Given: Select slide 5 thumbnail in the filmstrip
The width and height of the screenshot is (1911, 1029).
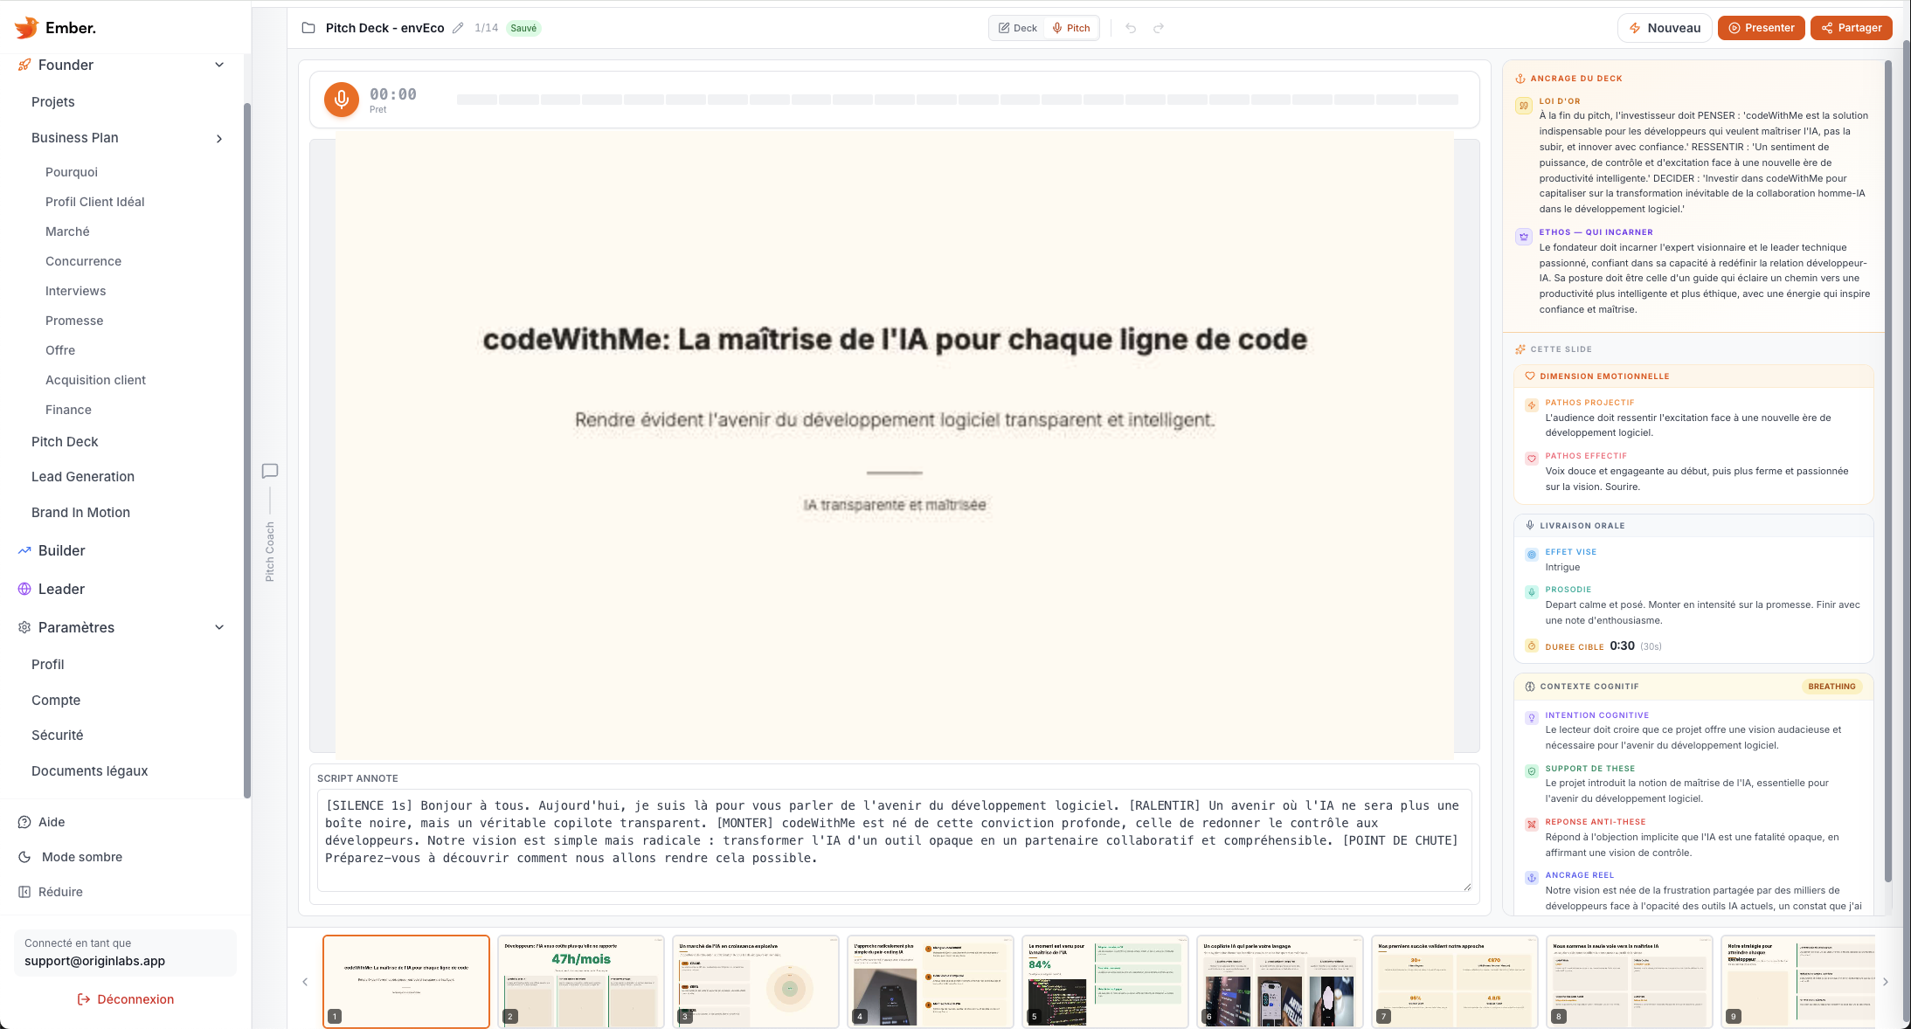Looking at the screenshot, I should (1104, 981).
